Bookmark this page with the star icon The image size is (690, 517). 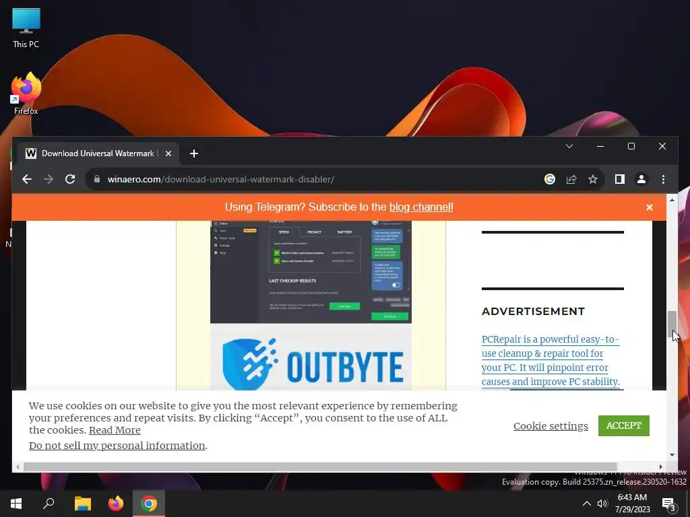pos(593,179)
